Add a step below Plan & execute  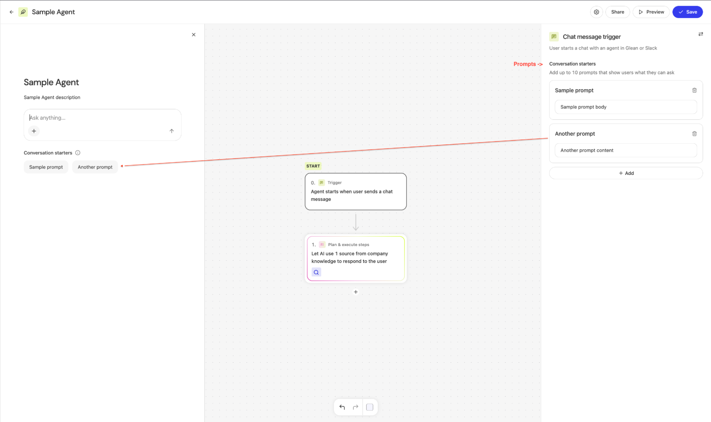pyautogui.click(x=356, y=292)
